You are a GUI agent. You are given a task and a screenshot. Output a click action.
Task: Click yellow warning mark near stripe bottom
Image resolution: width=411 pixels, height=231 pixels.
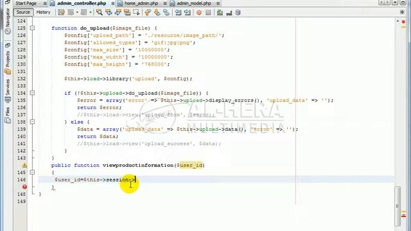403,211
